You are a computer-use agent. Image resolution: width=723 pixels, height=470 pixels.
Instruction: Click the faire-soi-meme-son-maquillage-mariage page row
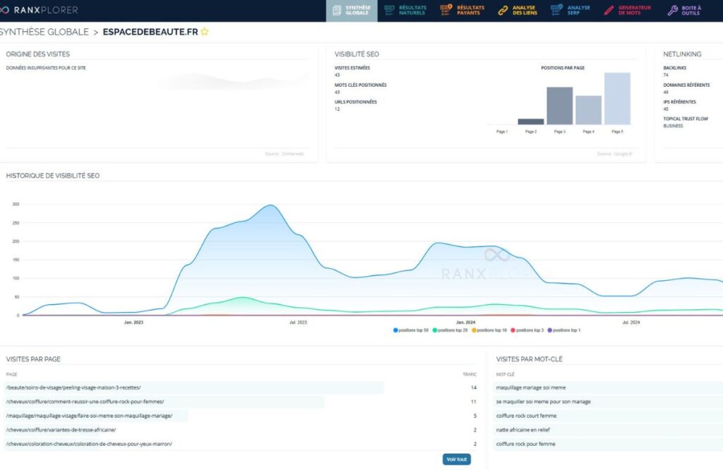(x=241, y=416)
